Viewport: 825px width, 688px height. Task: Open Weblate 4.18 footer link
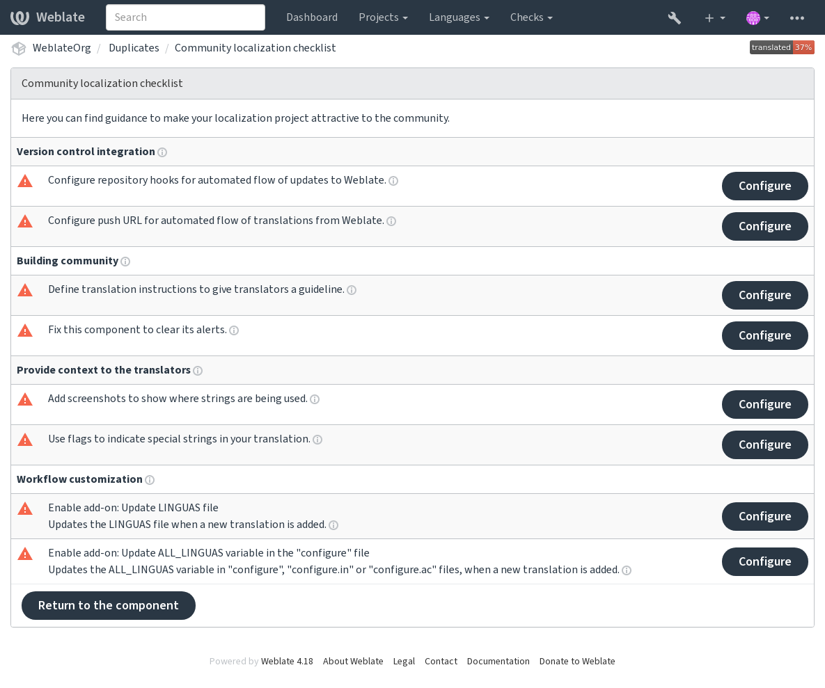point(287,661)
